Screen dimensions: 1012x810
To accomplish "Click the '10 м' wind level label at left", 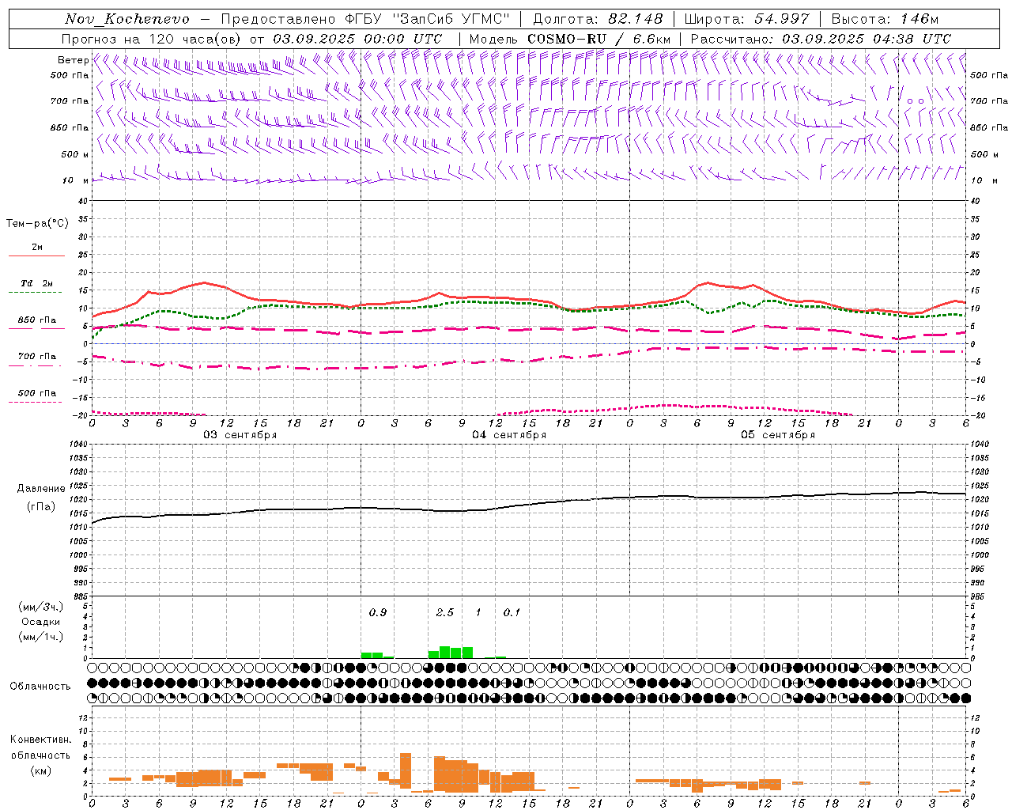I will 76,180.
